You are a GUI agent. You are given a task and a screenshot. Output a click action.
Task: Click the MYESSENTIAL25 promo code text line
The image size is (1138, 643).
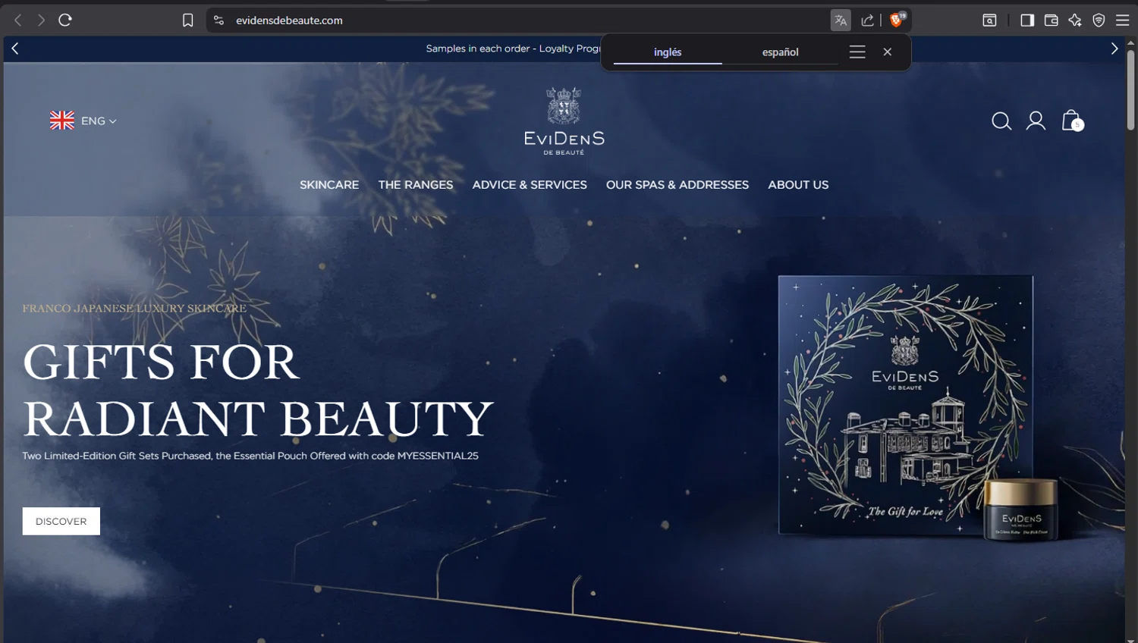[250, 456]
